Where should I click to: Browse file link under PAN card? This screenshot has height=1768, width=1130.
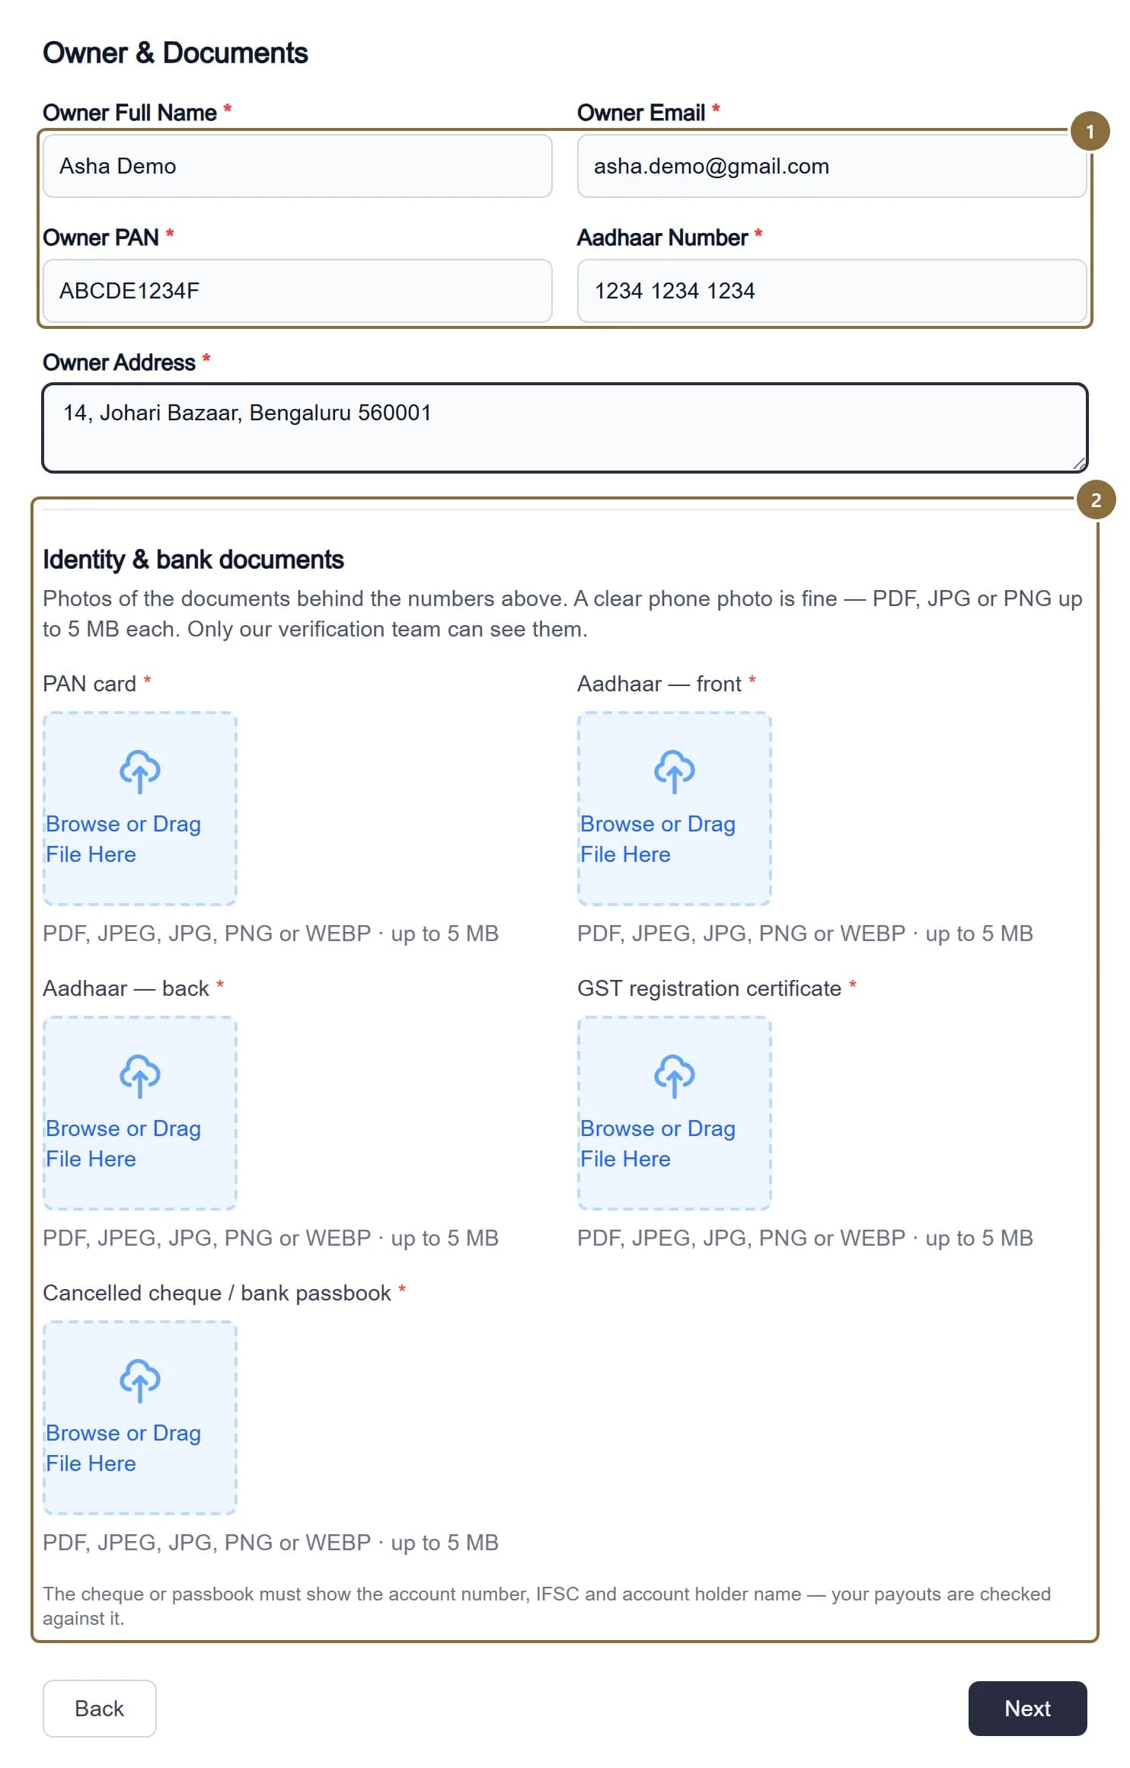[123, 839]
